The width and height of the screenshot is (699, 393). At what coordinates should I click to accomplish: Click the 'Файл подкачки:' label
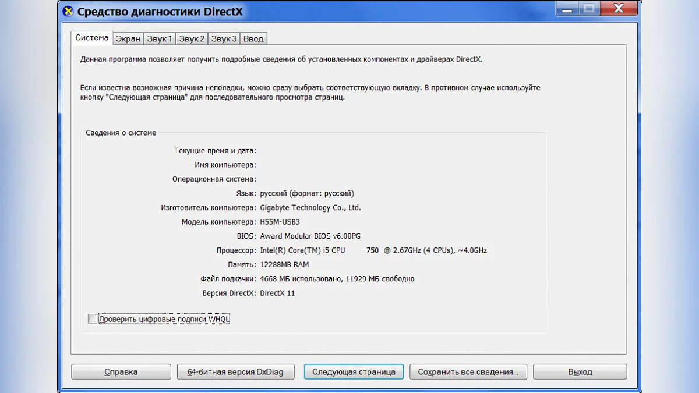228,279
